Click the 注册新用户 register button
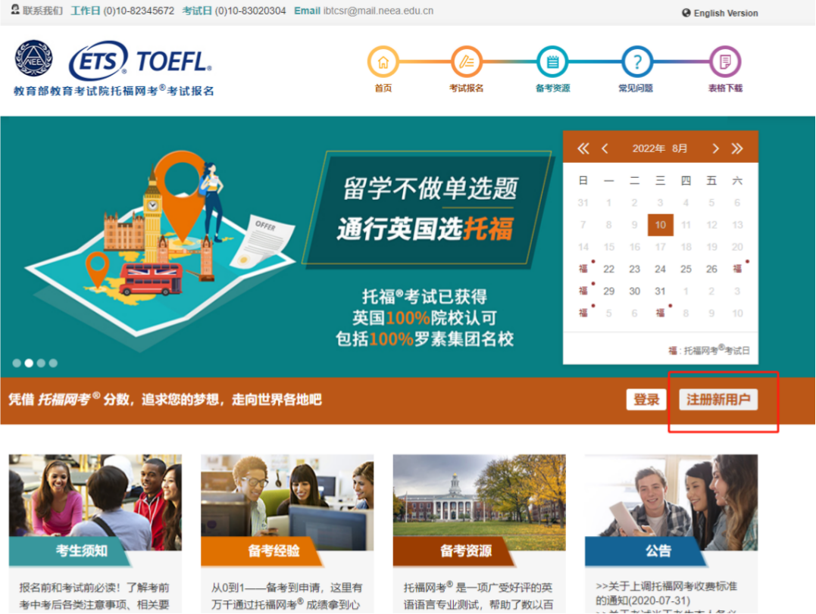The width and height of the screenshot is (816, 614). point(718,400)
